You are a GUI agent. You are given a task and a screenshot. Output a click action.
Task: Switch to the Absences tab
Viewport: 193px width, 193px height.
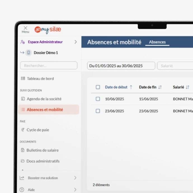pyautogui.click(x=157, y=42)
